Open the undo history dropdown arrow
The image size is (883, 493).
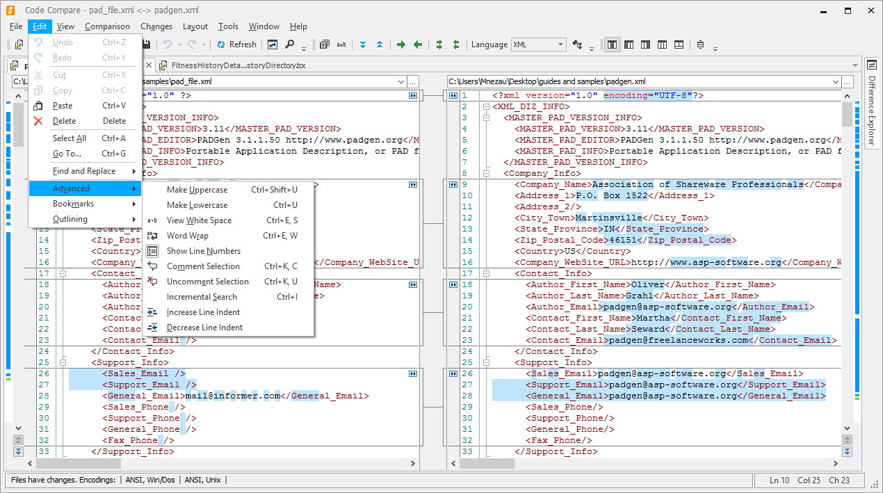[179, 45]
